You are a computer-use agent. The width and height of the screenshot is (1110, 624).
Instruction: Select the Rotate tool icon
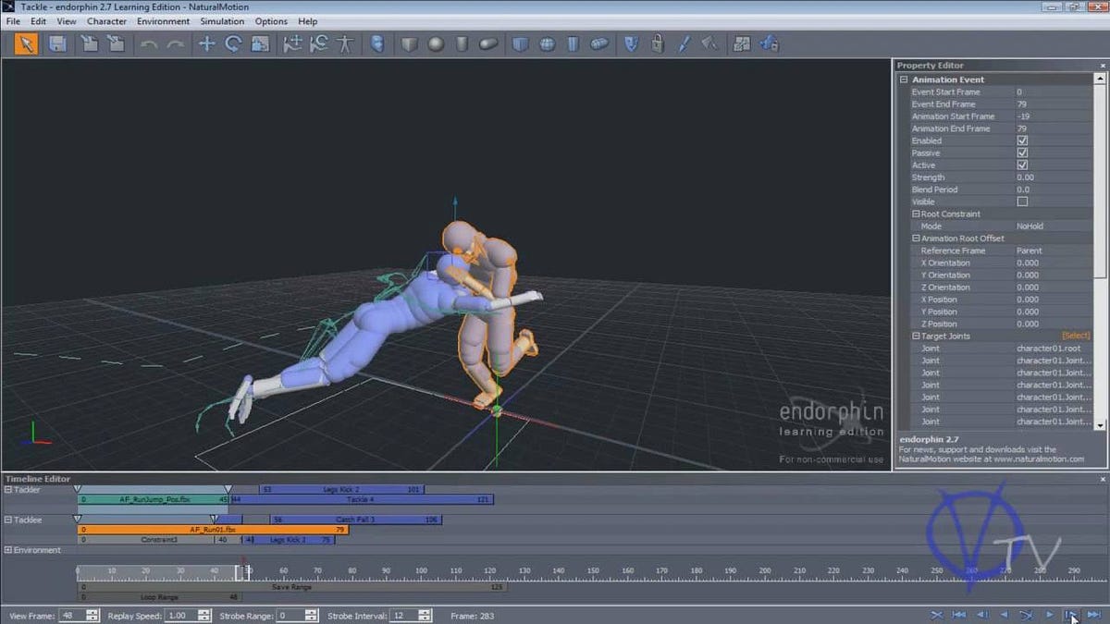[230, 43]
